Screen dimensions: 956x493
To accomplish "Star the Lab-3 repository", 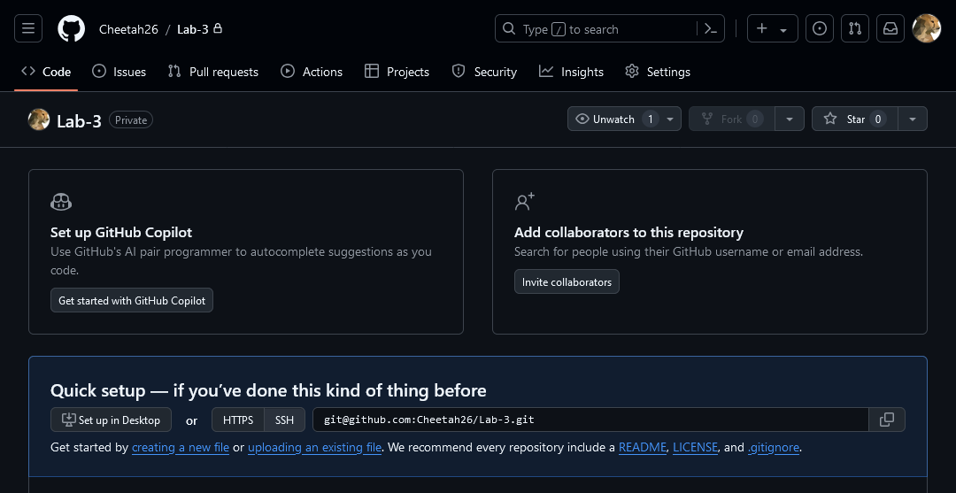I will tap(855, 119).
